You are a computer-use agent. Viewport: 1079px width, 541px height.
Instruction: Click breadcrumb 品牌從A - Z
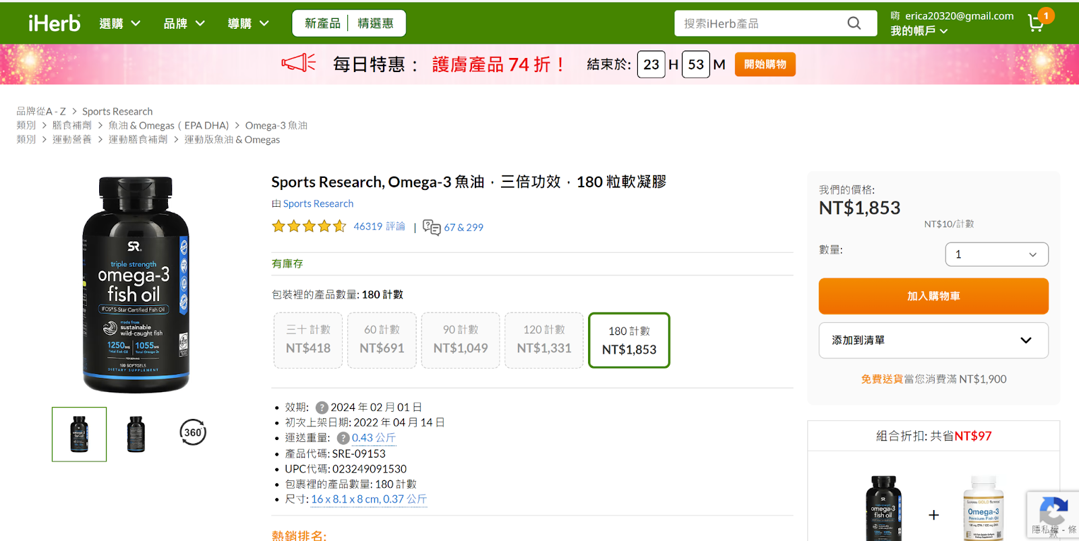(x=41, y=111)
